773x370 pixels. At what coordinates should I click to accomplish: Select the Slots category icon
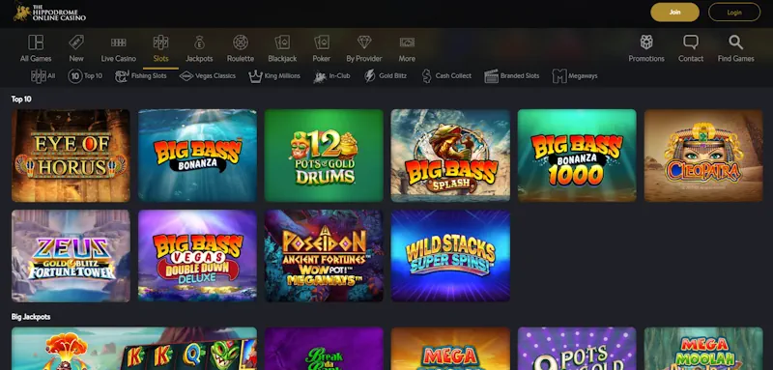click(160, 43)
